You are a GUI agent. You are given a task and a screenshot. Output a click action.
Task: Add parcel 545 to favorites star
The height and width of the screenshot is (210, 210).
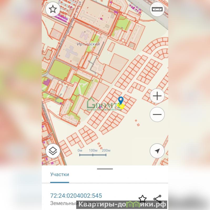point(142,199)
